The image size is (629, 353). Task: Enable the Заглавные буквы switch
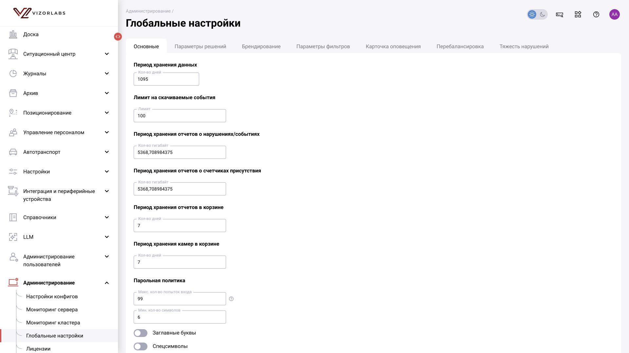141,333
